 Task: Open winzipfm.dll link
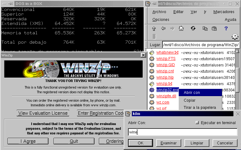click(166, 96)
